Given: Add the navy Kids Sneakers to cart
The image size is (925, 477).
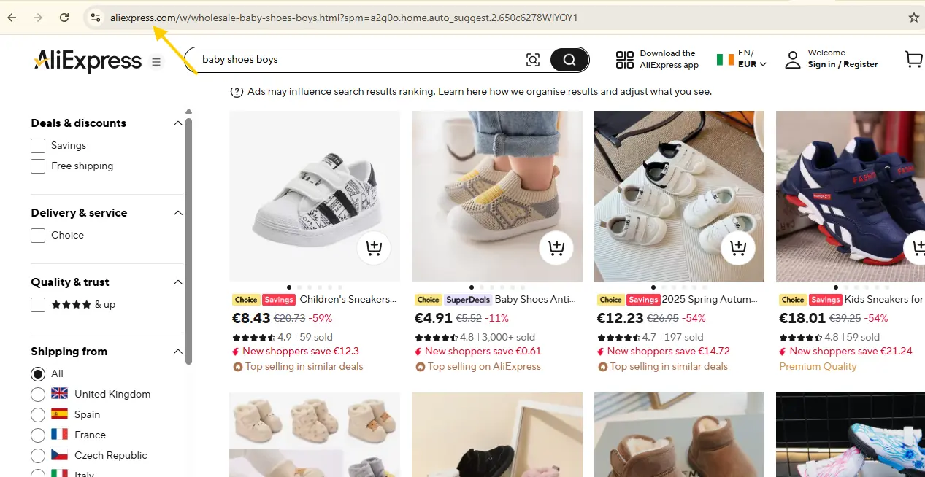Looking at the screenshot, I should point(920,248).
